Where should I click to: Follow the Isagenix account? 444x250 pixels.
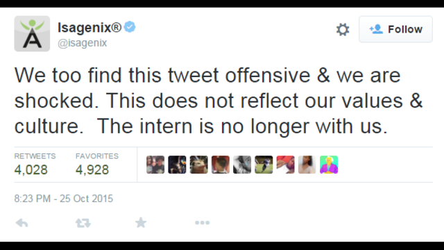395,29
